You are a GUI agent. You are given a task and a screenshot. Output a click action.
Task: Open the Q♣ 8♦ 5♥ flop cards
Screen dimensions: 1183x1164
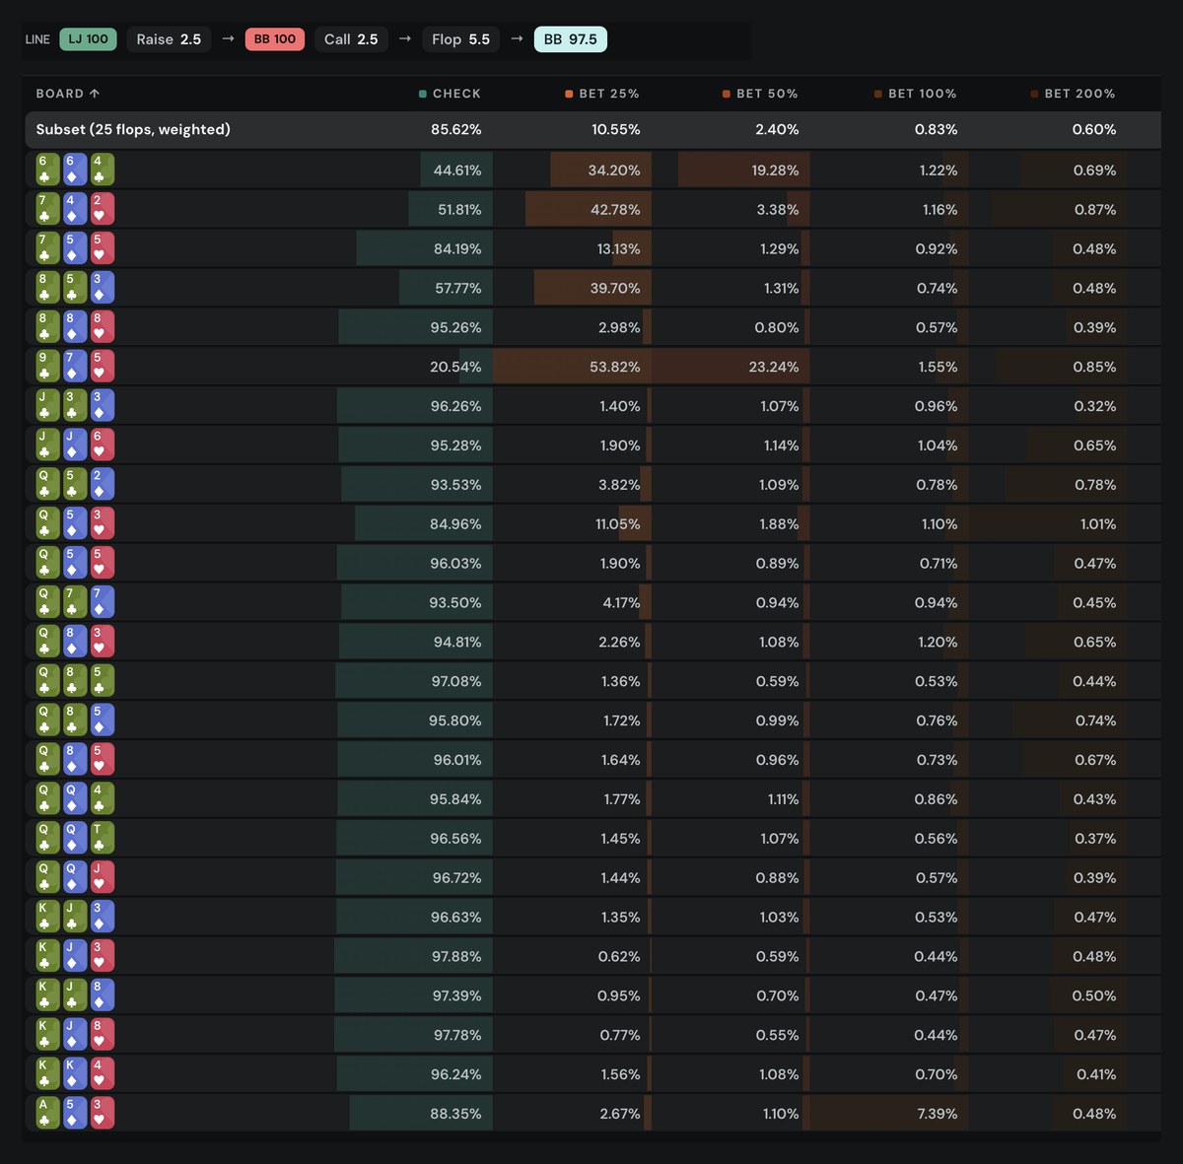[x=75, y=760]
